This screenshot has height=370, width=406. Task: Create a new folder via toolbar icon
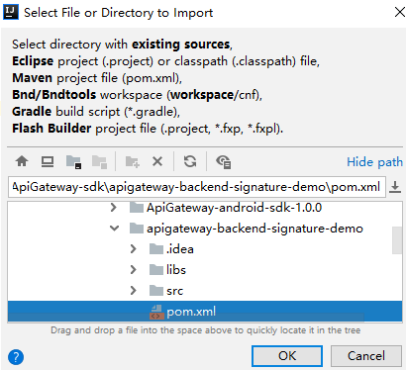coord(133,162)
